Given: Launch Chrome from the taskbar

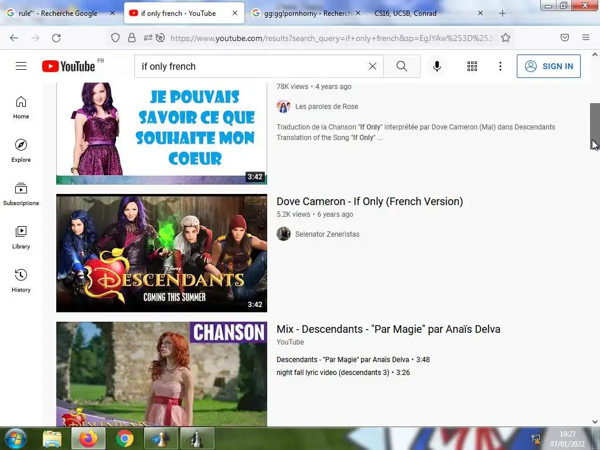Looking at the screenshot, I should [125, 438].
